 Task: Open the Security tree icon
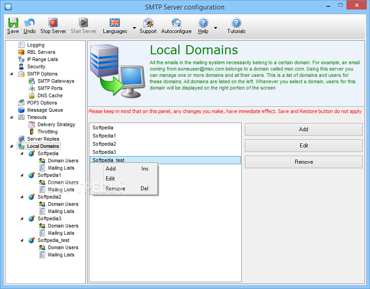21,66
